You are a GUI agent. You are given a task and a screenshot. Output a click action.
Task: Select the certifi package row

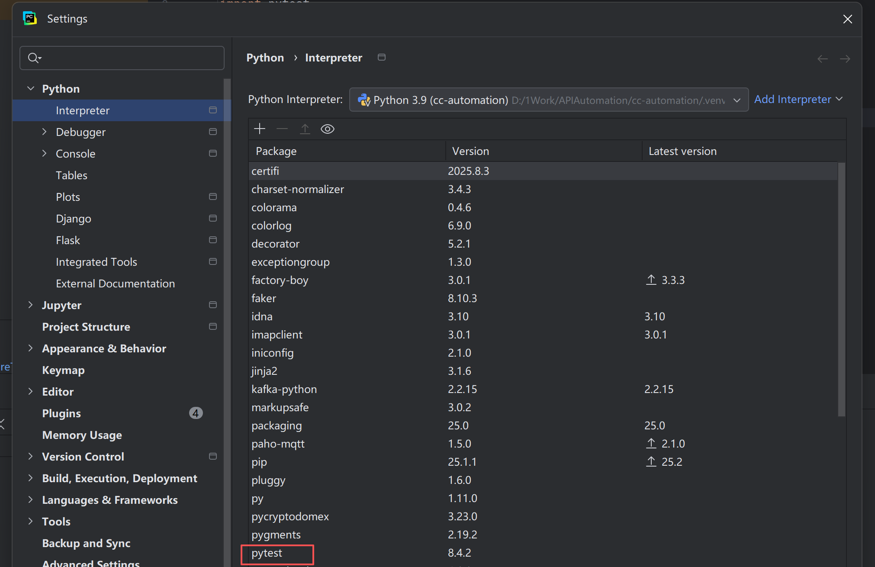tap(543, 171)
